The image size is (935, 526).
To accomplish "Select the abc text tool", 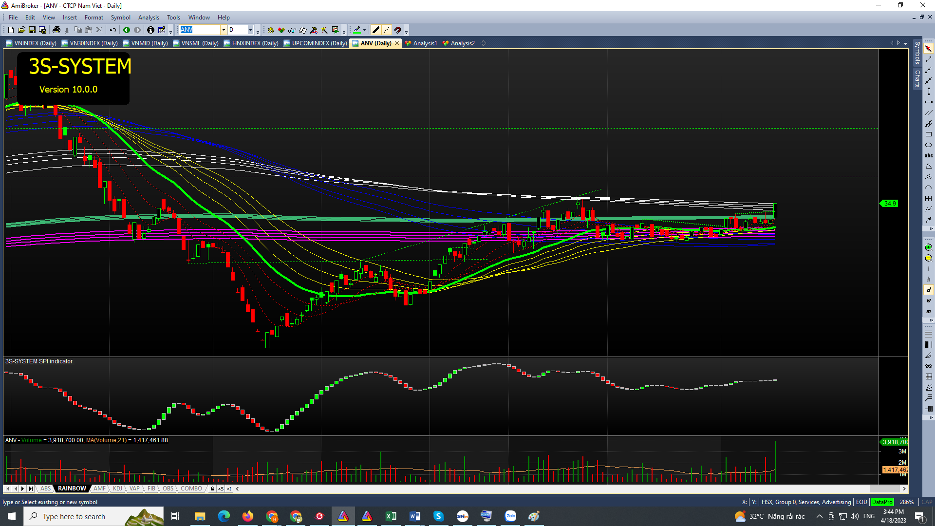I will point(929,156).
